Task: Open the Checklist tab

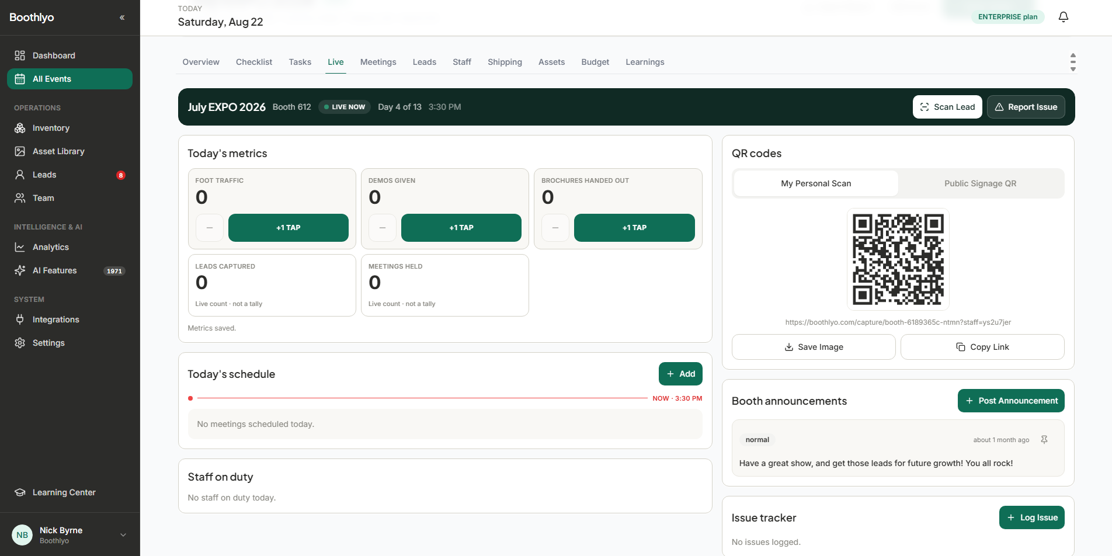Action: pos(254,62)
